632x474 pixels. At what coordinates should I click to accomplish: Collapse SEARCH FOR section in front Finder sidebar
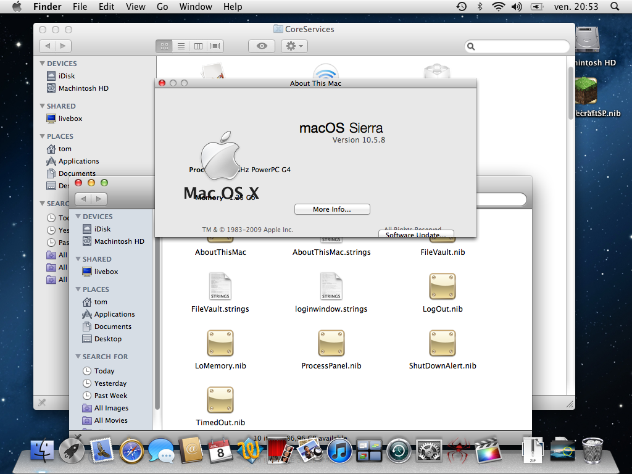pos(78,356)
